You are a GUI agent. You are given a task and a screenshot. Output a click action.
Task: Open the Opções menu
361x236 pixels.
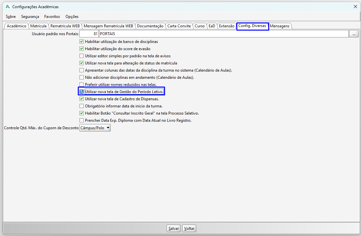tap(72, 17)
